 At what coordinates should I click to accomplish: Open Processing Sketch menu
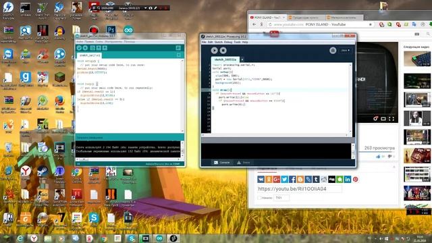coord(219,42)
